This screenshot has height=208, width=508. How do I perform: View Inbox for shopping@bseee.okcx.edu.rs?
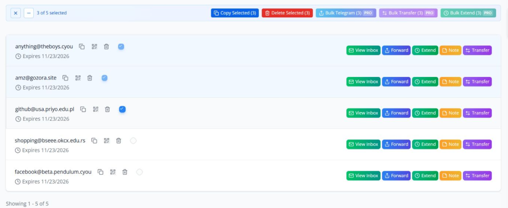click(x=363, y=144)
